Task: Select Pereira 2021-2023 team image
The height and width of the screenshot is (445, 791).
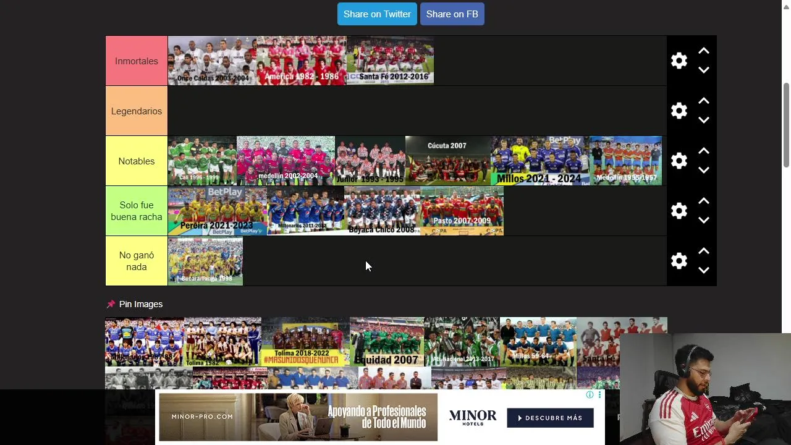Action: [218, 211]
